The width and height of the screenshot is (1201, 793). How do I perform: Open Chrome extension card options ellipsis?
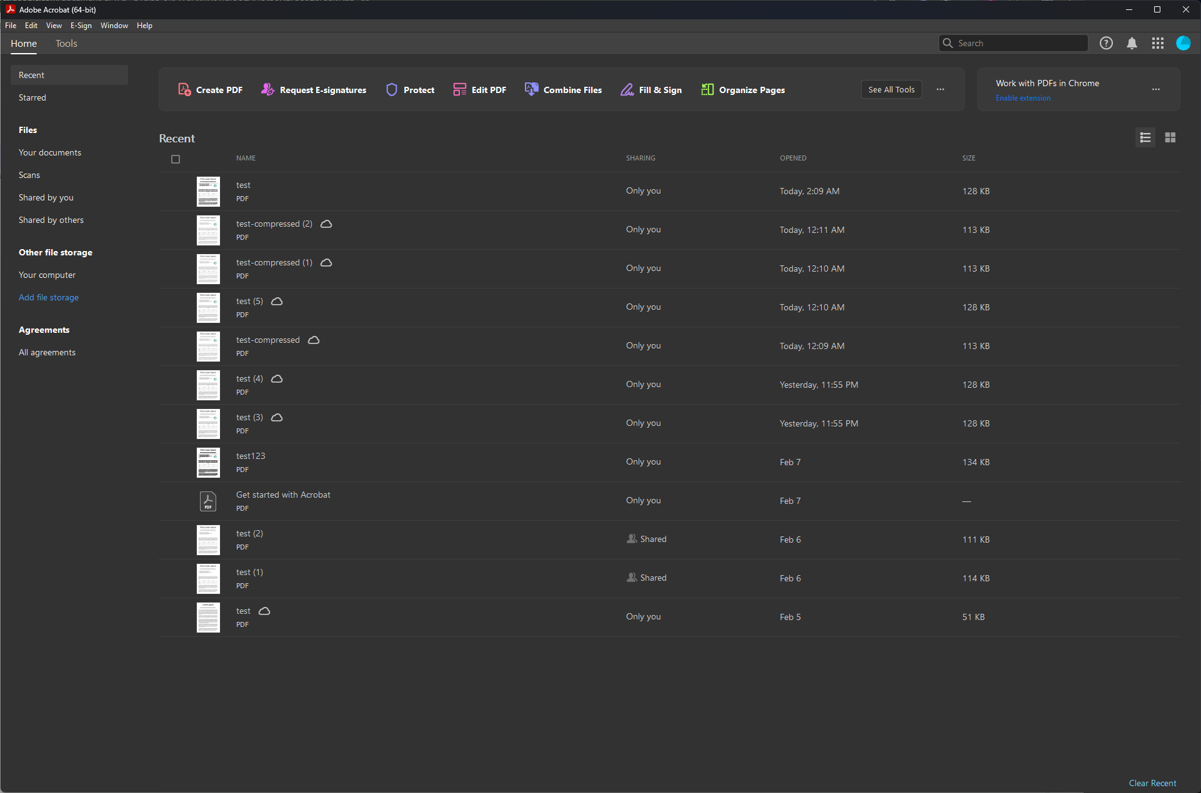[x=1156, y=89]
